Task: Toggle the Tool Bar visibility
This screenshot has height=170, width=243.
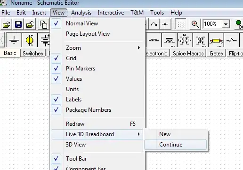Action: 97,159
